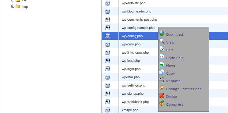Click the red X Delete icon
This screenshot has height=113, width=228.
[162, 96]
